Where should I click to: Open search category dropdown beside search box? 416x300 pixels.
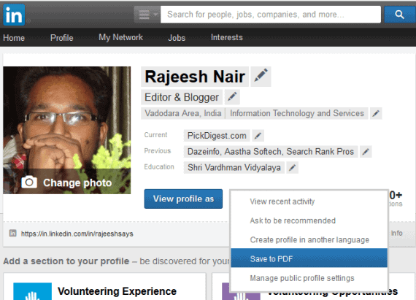[147, 15]
